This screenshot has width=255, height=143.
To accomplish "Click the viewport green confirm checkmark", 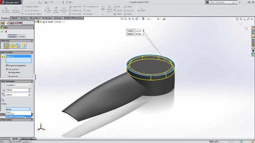I will 241,24.
